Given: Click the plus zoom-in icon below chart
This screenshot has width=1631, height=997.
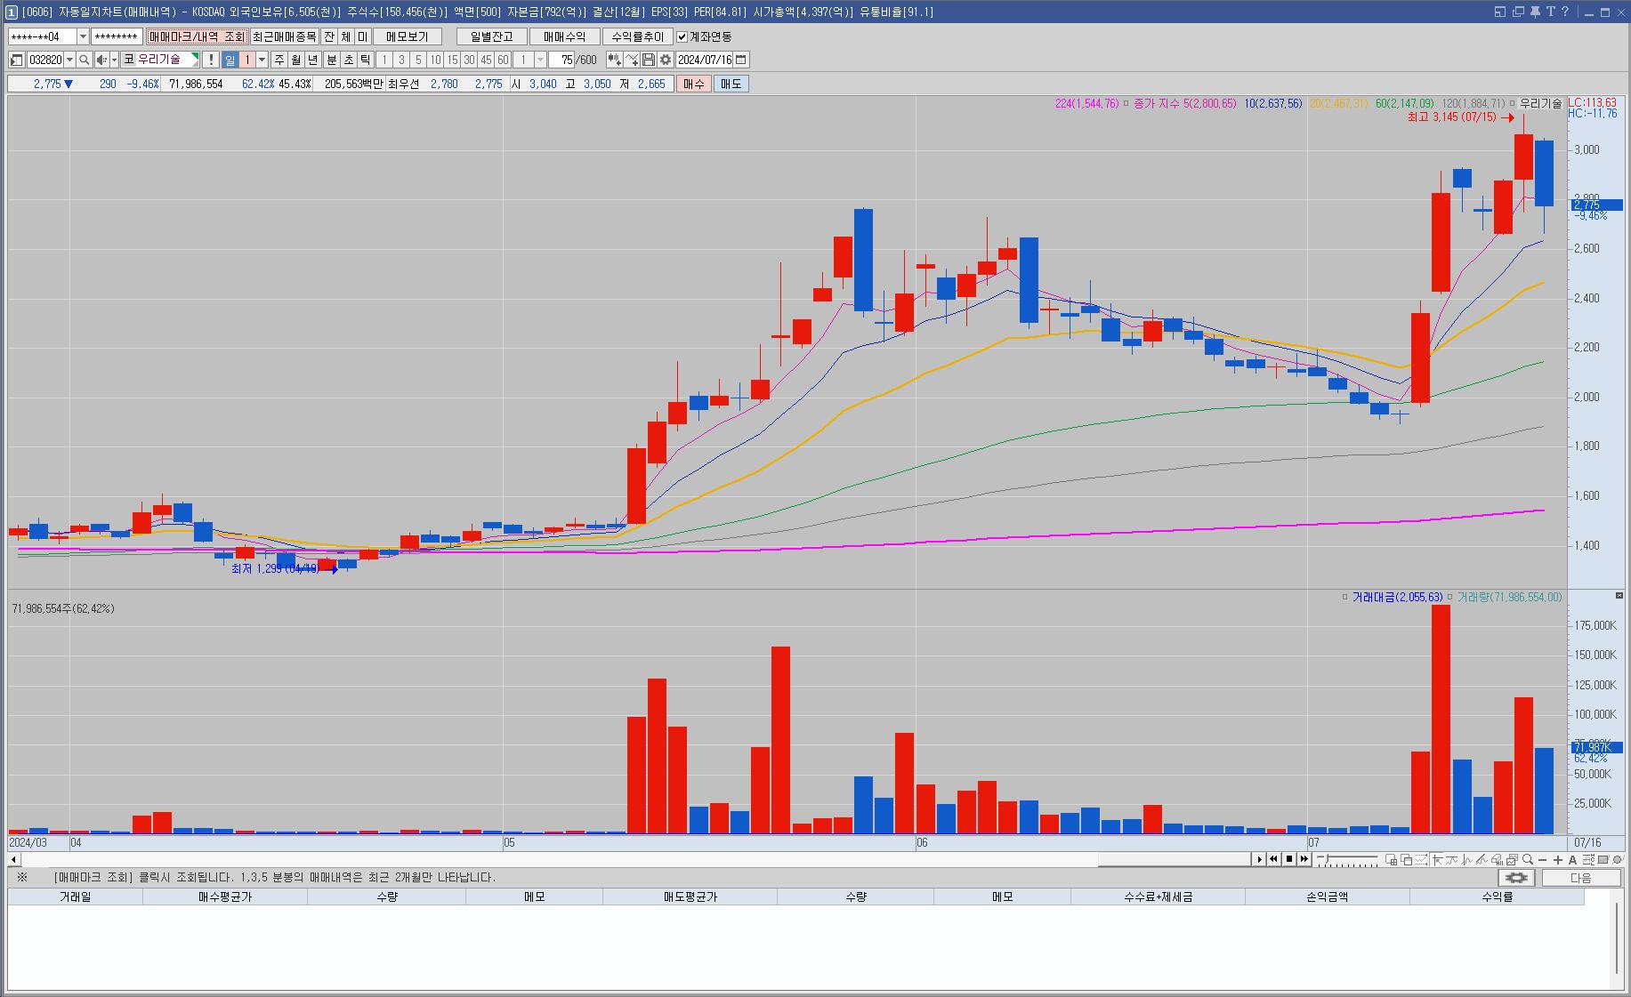Looking at the screenshot, I should (1558, 859).
